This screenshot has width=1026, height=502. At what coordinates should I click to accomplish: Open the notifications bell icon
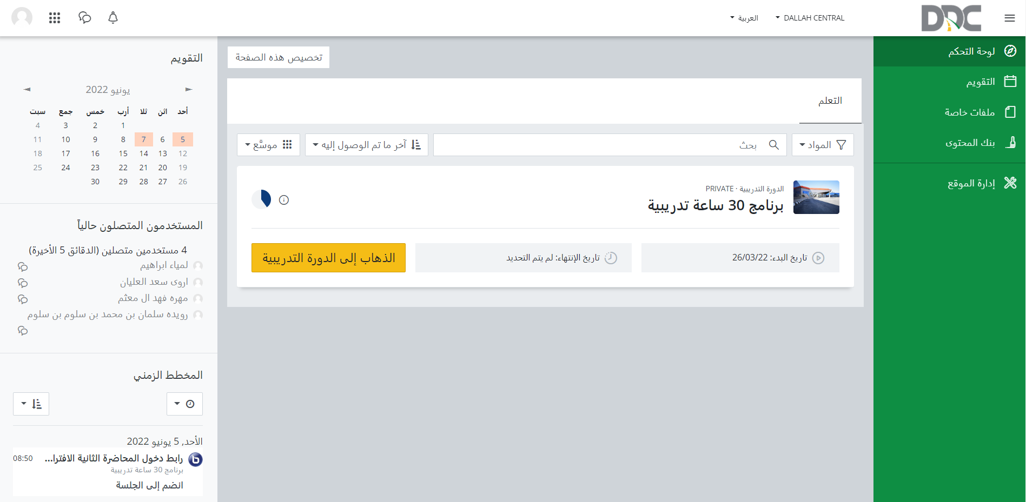113,18
